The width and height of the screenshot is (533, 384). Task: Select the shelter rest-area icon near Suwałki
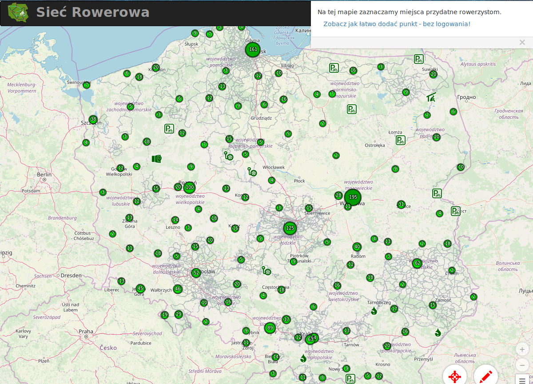tap(430, 97)
